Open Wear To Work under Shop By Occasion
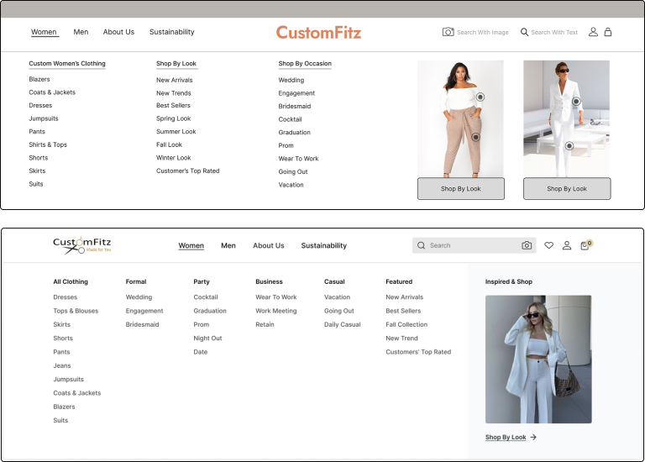This screenshot has height=462, width=645. (299, 159)
